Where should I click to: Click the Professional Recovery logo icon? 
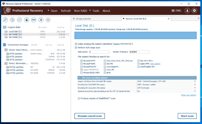[7, 10]
